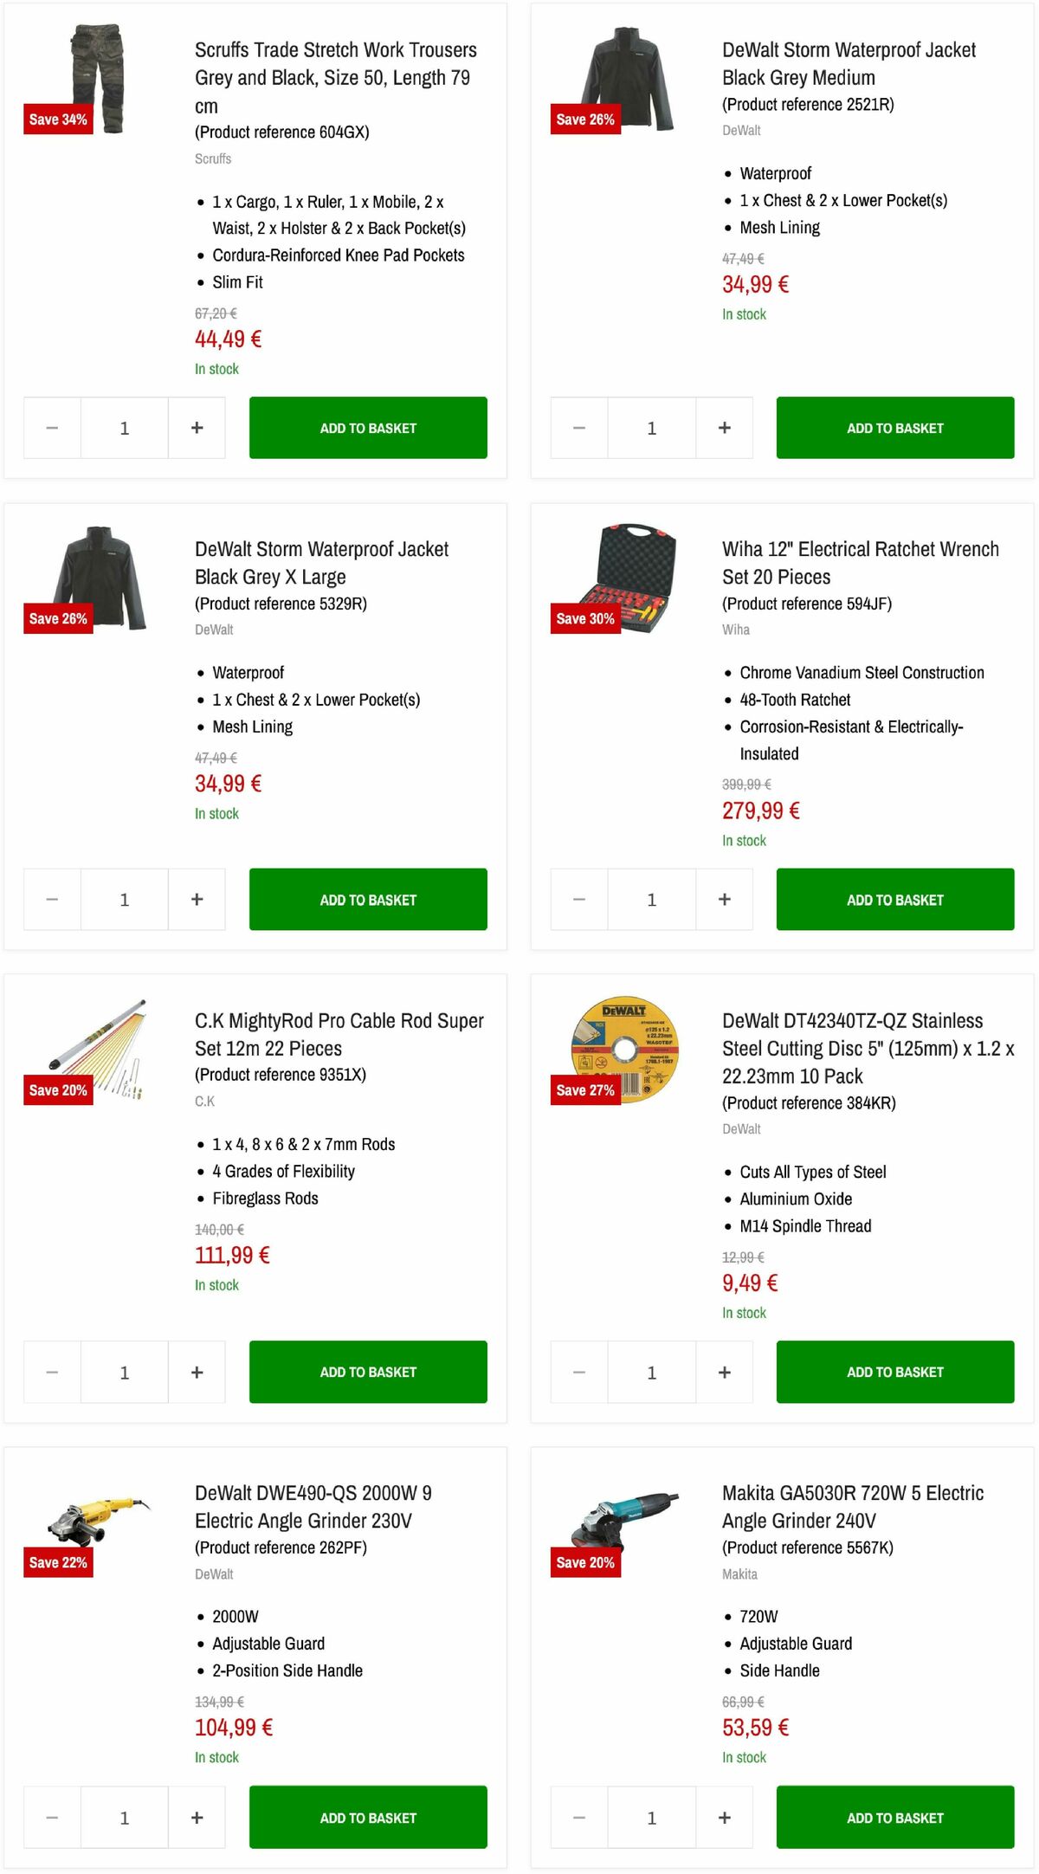Viewport: 1039px width, 1874px height.
Task: Increase quantity of stainless steel cutting discs
Action: (724, 1372)
